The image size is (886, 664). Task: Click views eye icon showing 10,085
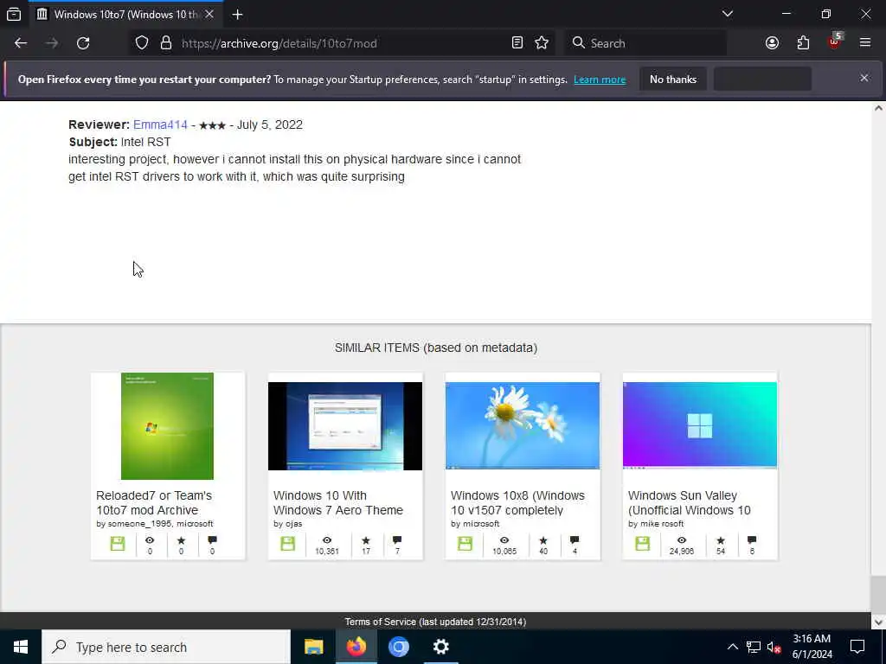(x=504, y=540)
